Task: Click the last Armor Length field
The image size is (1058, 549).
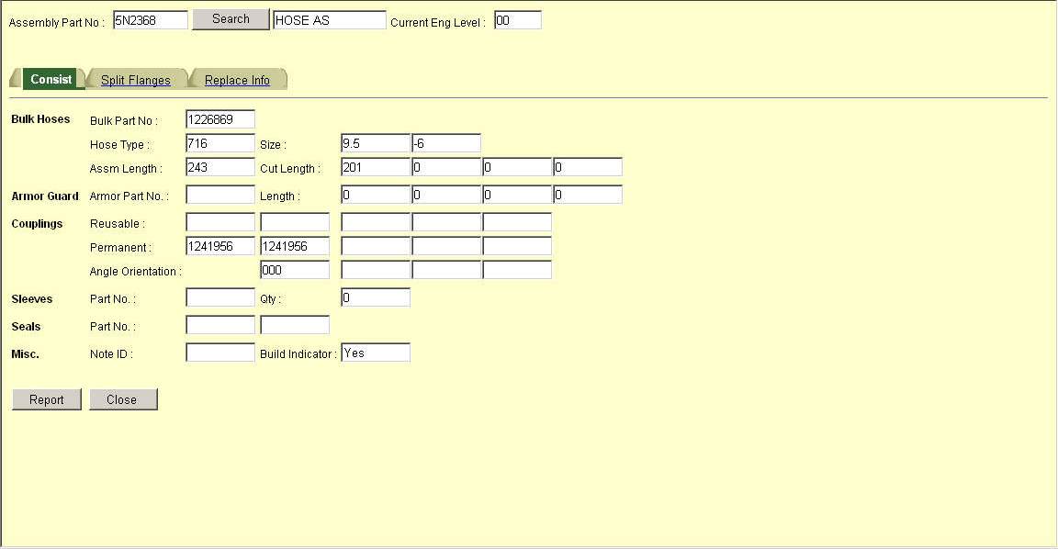Action: [588, 195]
